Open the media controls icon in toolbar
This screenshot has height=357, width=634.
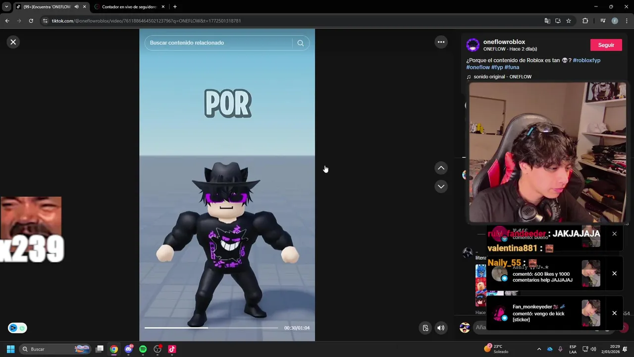point(603,21)
